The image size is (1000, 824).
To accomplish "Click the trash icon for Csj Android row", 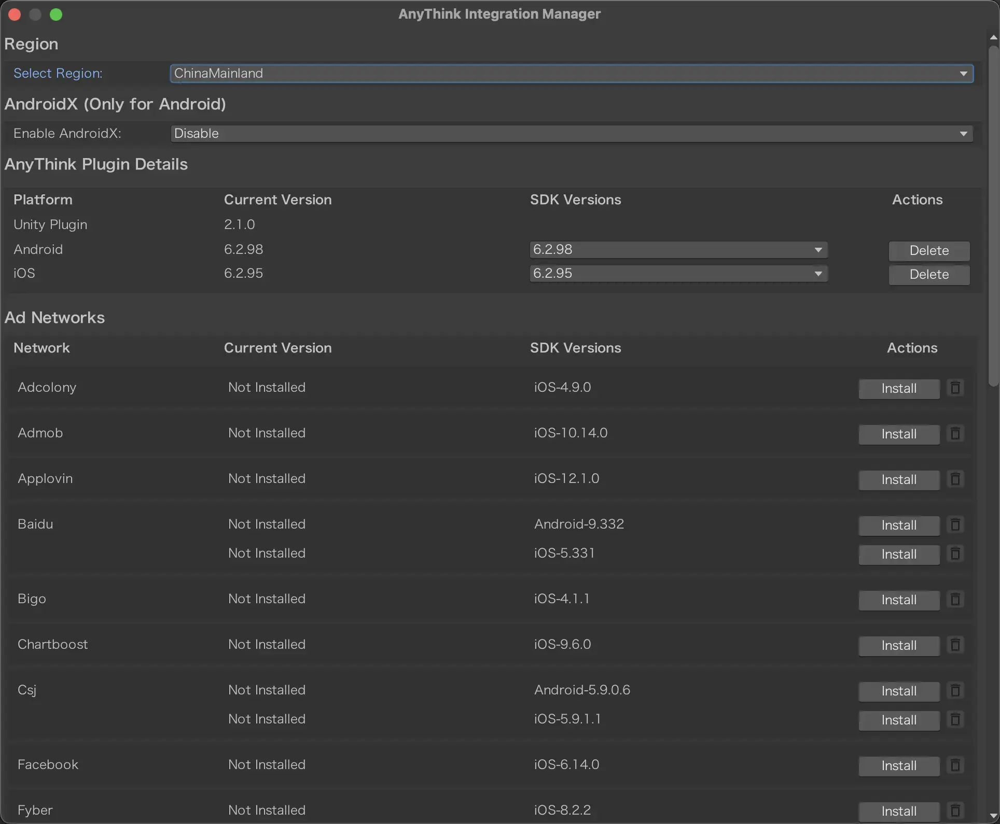I will tap(955, 690).
